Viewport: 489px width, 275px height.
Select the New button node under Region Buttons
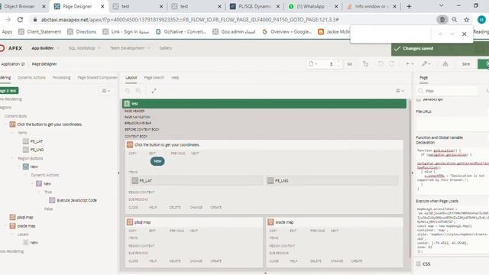[x=34, y=167]
